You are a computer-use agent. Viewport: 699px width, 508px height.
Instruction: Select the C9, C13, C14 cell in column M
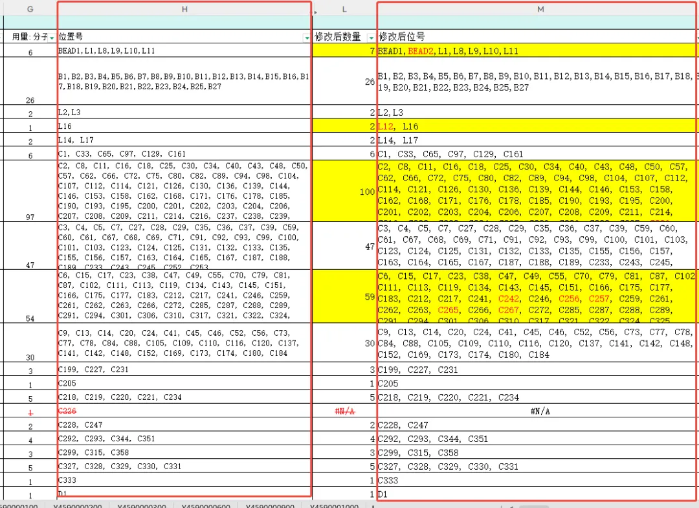[x=537, y=343]
